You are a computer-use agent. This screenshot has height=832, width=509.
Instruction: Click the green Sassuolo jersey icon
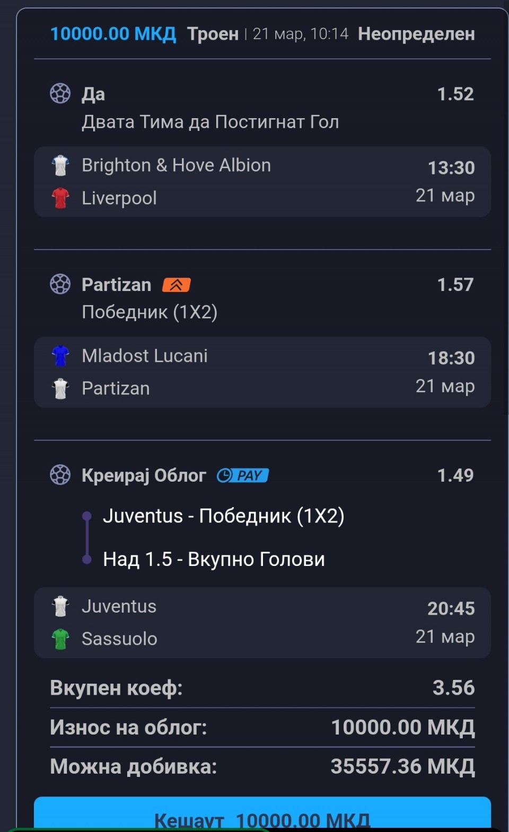pyautogui.click(x=60, y=639)
